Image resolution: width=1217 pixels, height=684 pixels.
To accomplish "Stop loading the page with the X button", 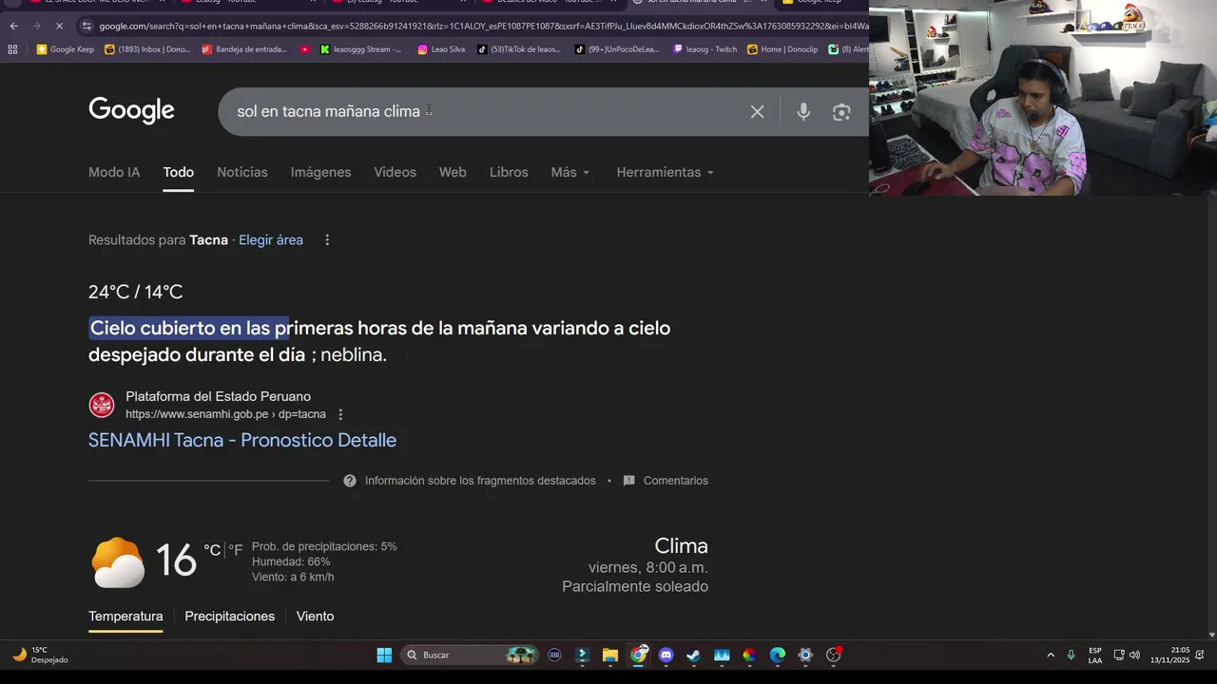I will 59,26.
